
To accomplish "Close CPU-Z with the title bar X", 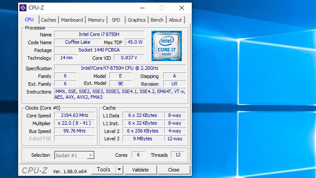I will [182, 8].
